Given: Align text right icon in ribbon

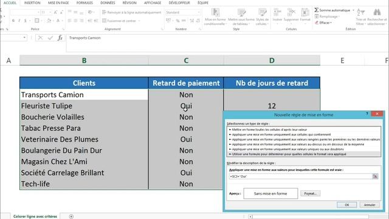Looking at the screenshot, I should click(81, 21).
